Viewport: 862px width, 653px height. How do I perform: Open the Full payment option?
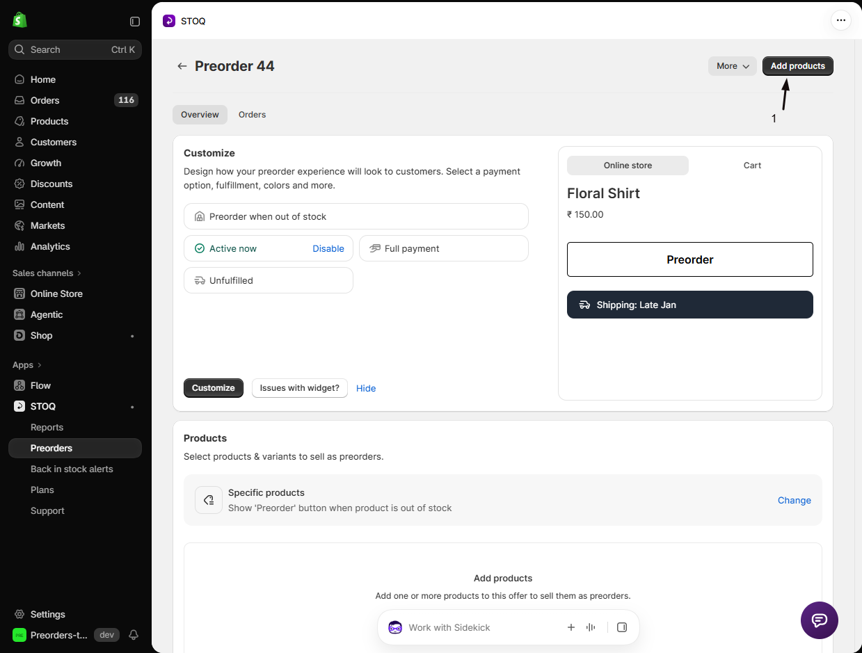[444, 248]
